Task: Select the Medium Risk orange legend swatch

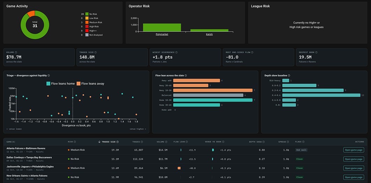Action: [87, 22]
